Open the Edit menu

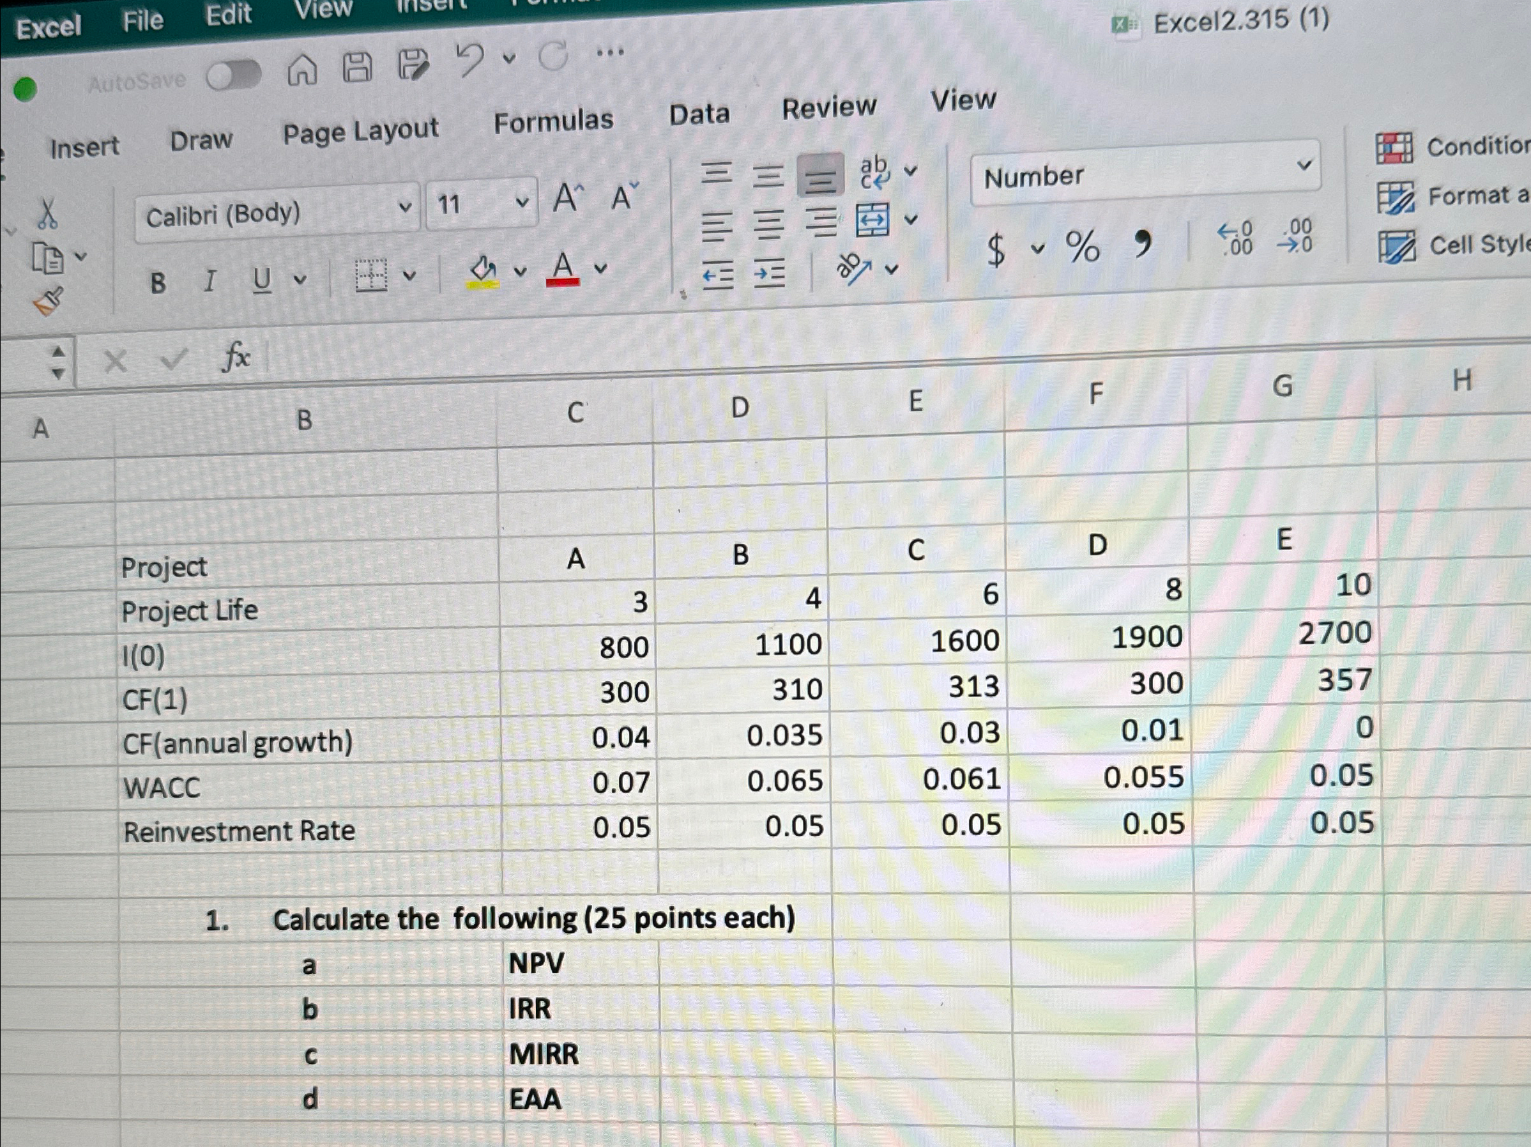point(229,15)
